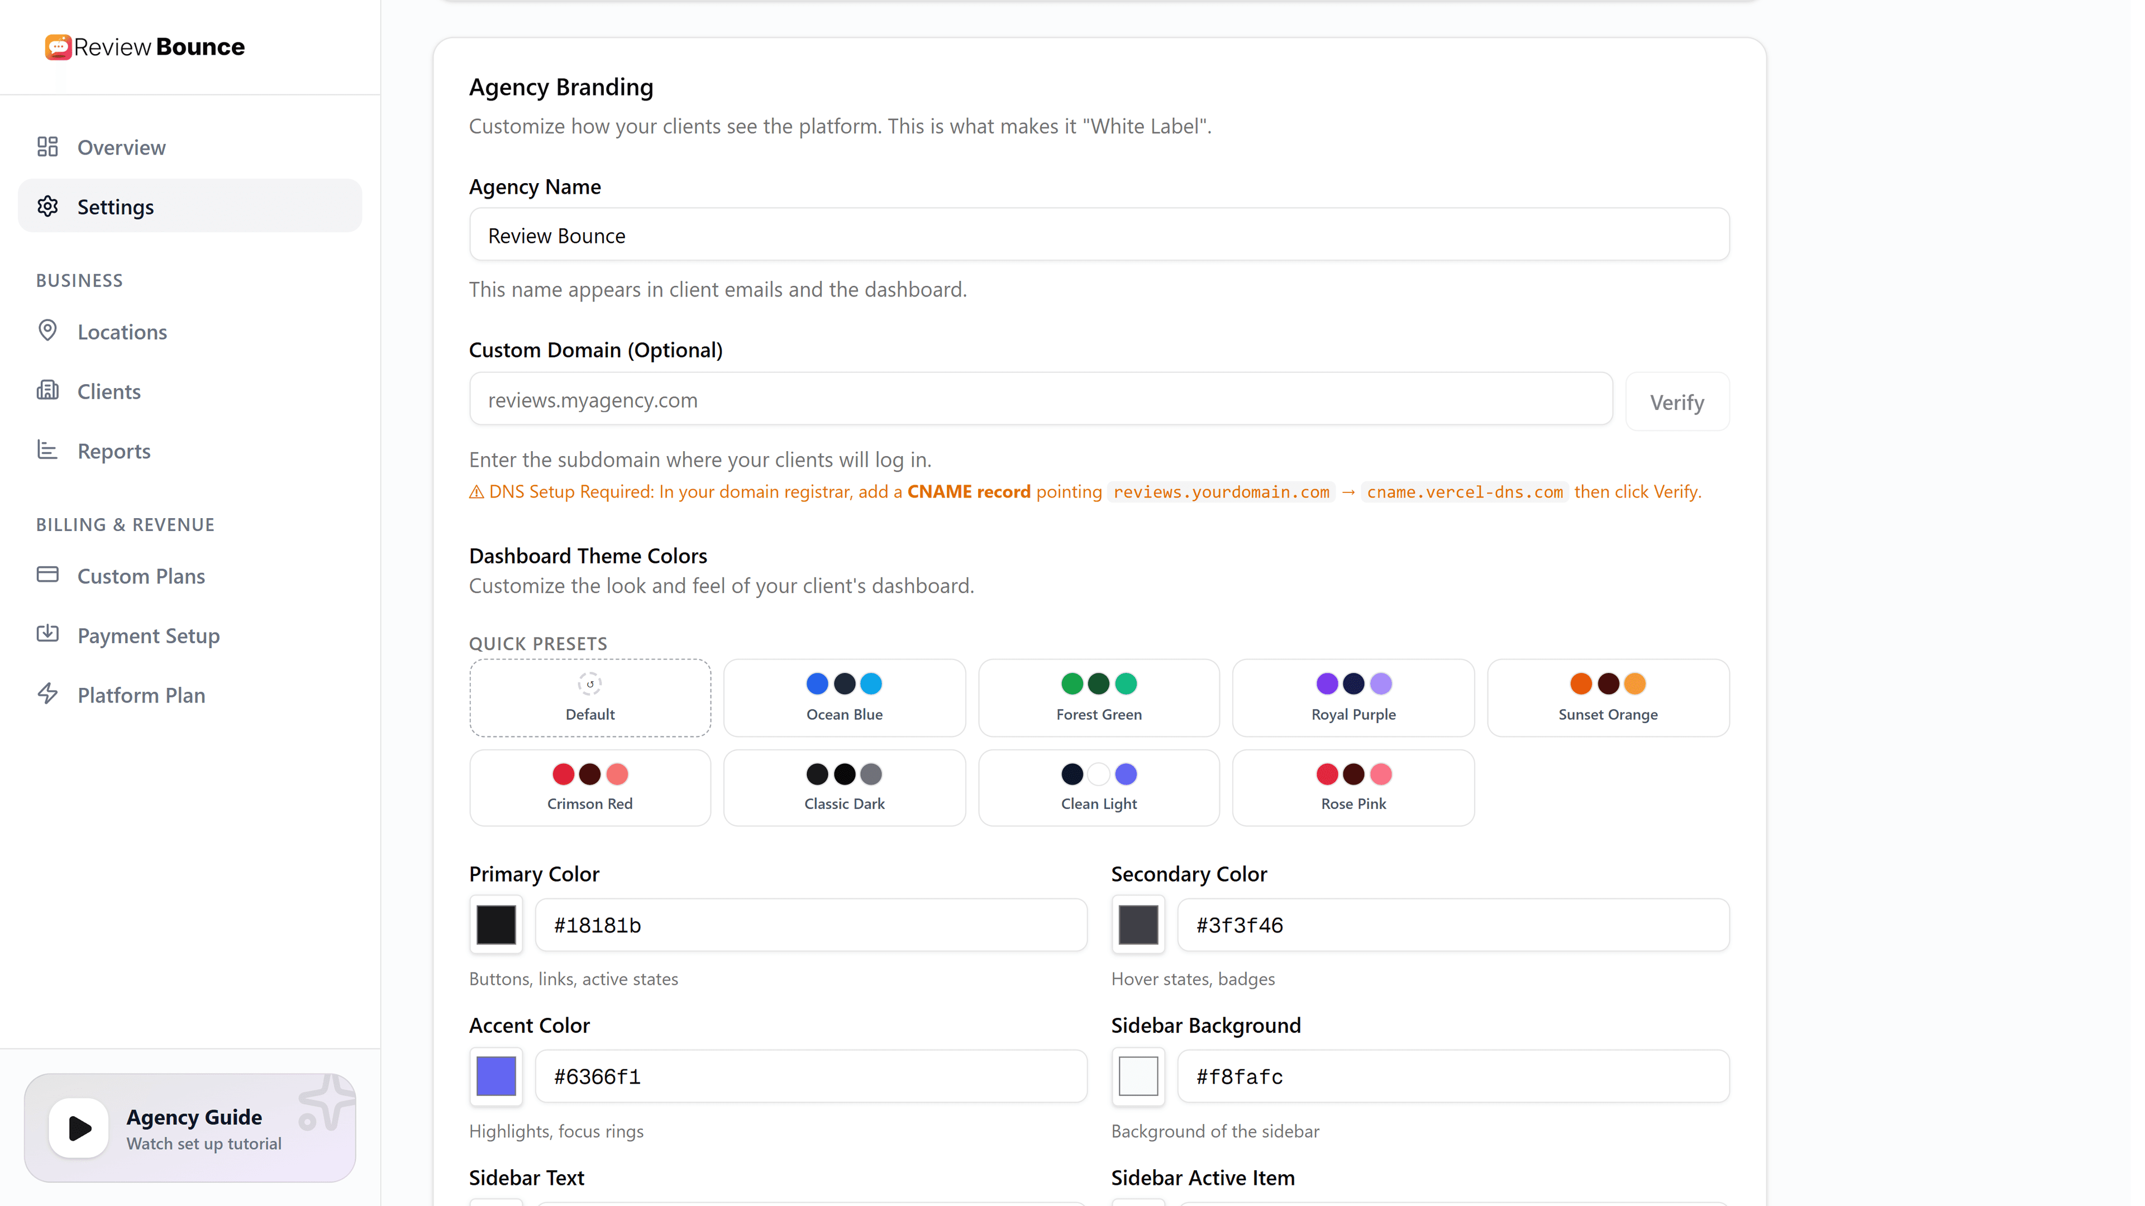Click the Overview grid icon
Viewport: 2145px width, 1206px height.
click(47, 146)
